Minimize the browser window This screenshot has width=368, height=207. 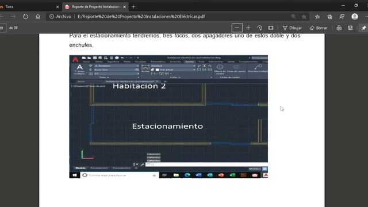(343, 5)
